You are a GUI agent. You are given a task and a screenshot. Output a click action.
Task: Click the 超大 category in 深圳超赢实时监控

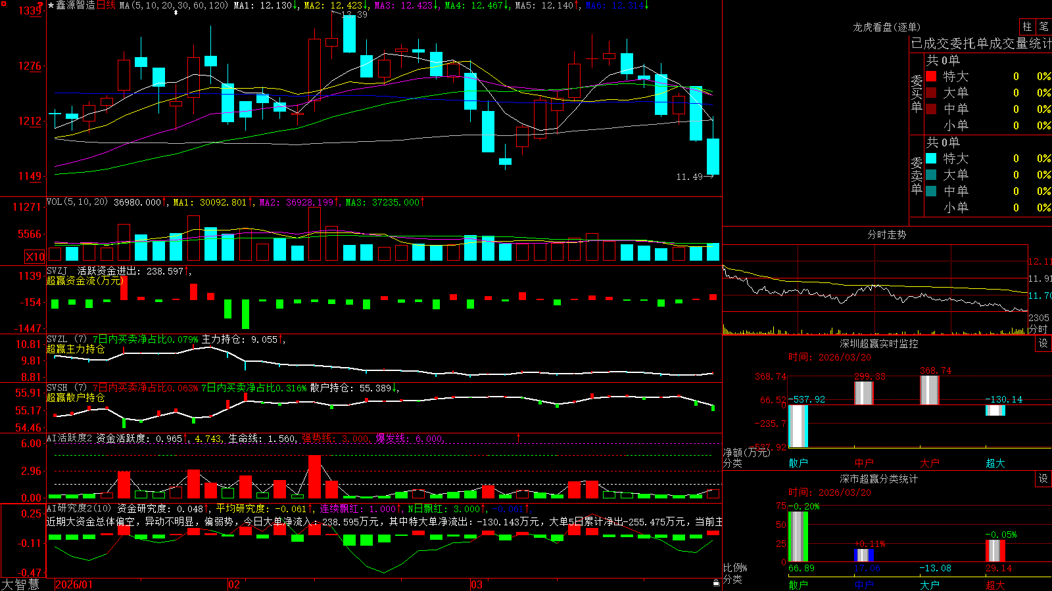click(x=995, y=463)
